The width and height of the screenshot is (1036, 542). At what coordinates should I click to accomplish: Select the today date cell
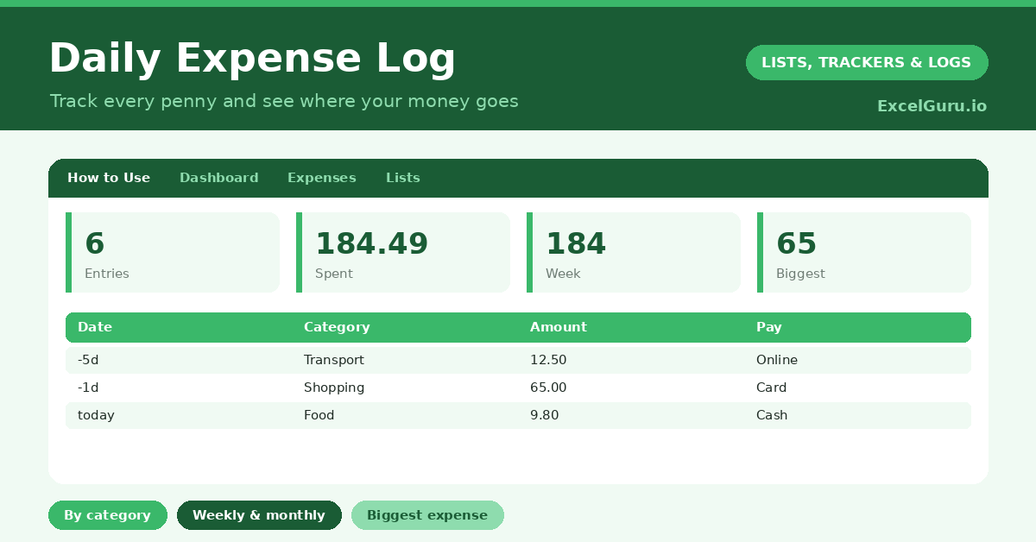tap(96, 415)
